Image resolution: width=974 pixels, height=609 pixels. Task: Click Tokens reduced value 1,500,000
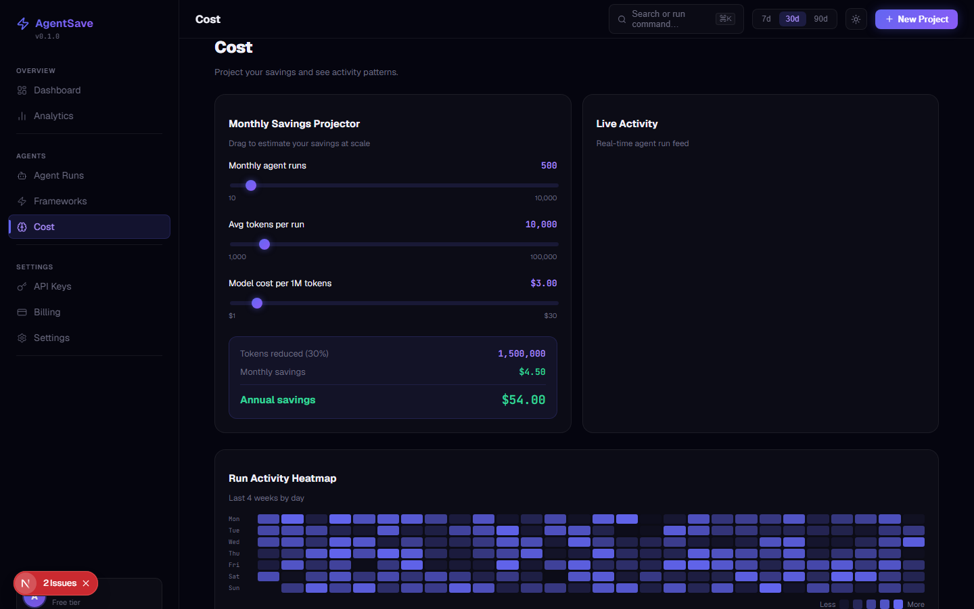pyautogui.click(x=521, y=354)
